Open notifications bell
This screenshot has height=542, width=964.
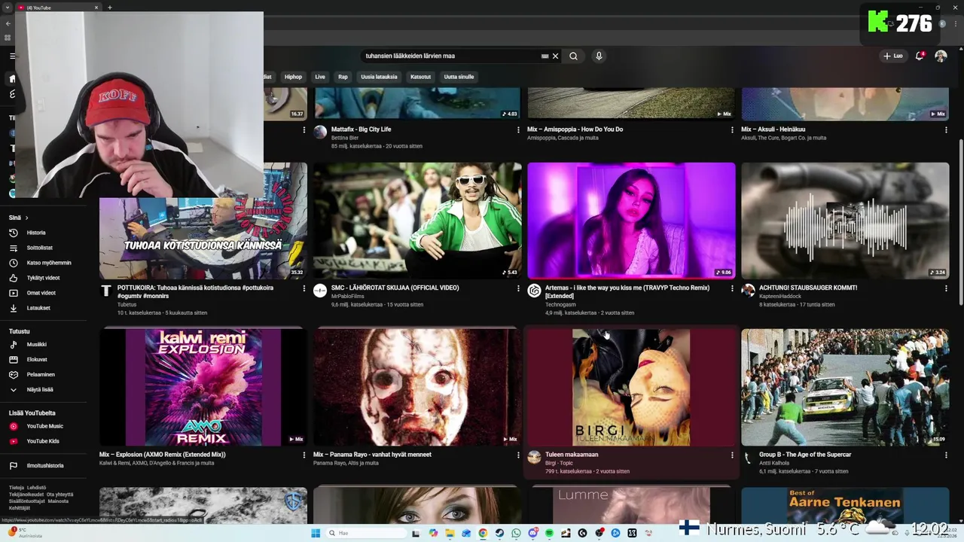[920, 56]
